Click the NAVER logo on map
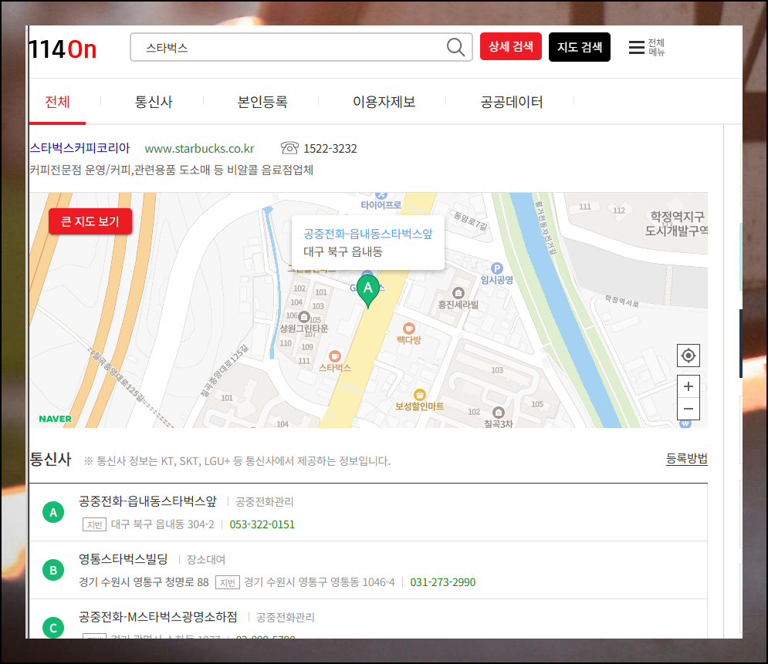The height and width of the screenshot is (664, 768). pos(56,419)
